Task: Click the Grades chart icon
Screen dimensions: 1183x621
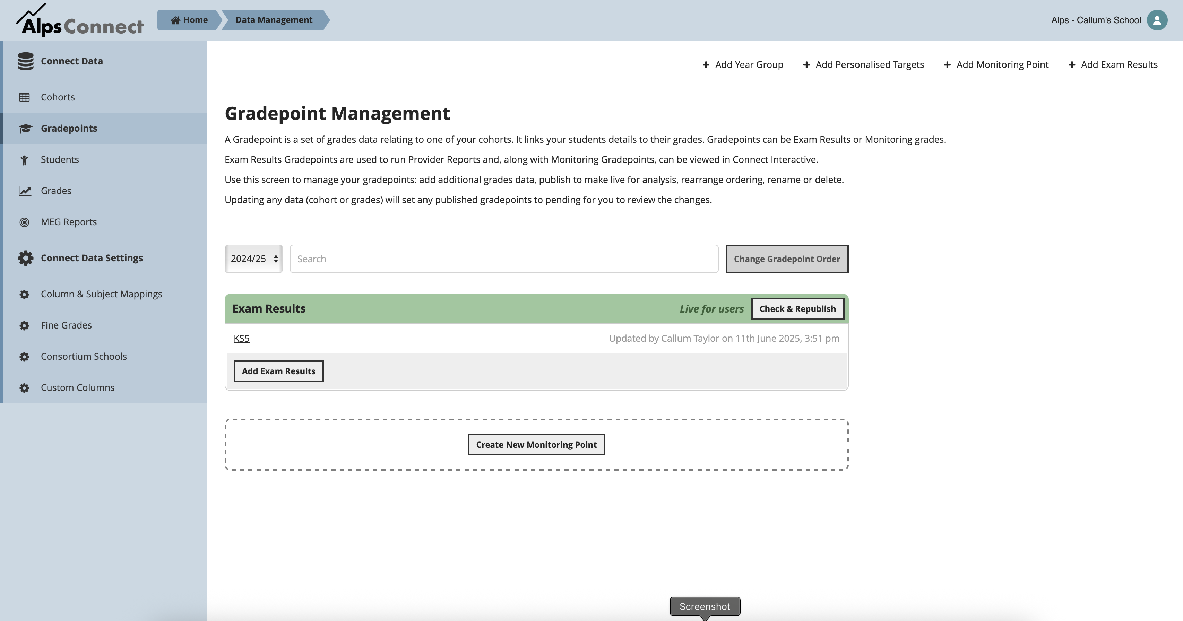Action: click(25, 191)
